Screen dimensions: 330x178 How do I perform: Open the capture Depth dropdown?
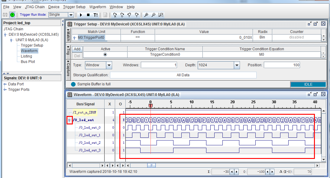coord(237,65)
